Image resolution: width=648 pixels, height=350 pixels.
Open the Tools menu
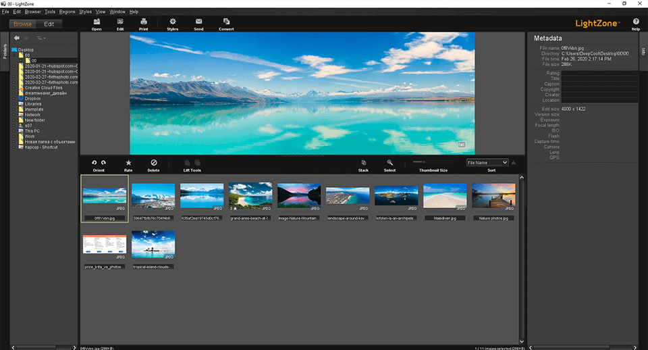(49, 11)
